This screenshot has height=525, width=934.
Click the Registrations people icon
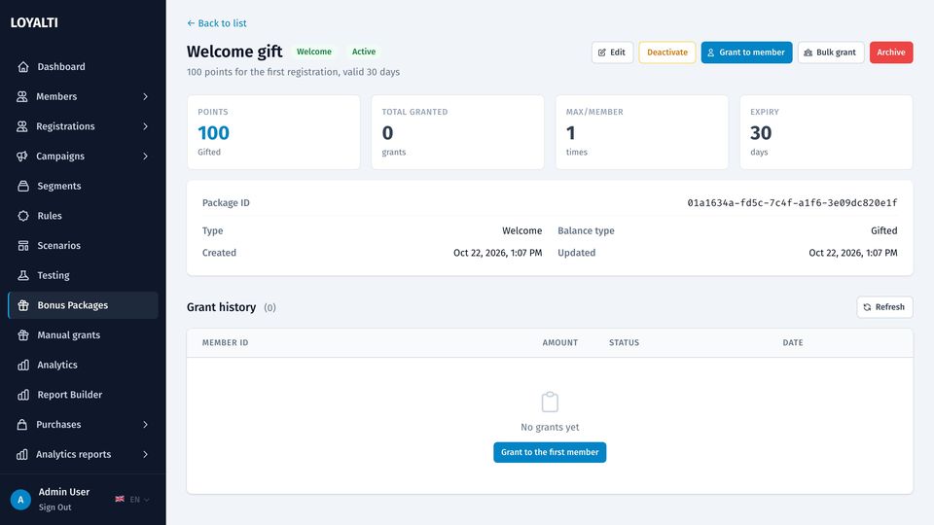[x=22, y=126]
